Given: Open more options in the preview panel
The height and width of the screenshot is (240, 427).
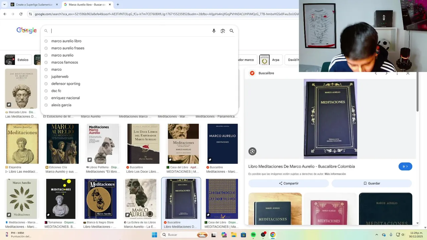Looking at the screenshot, I should point(397,73).
